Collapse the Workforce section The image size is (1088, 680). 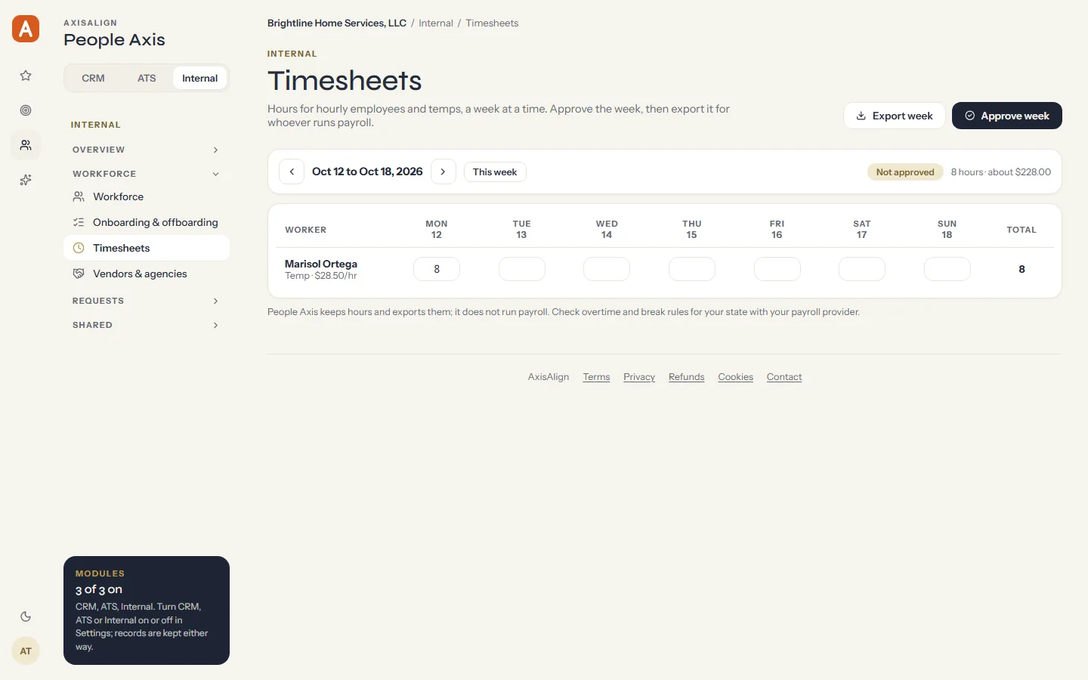[146, 174]
